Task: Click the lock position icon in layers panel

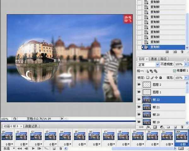Action: (x=156, y=78)
